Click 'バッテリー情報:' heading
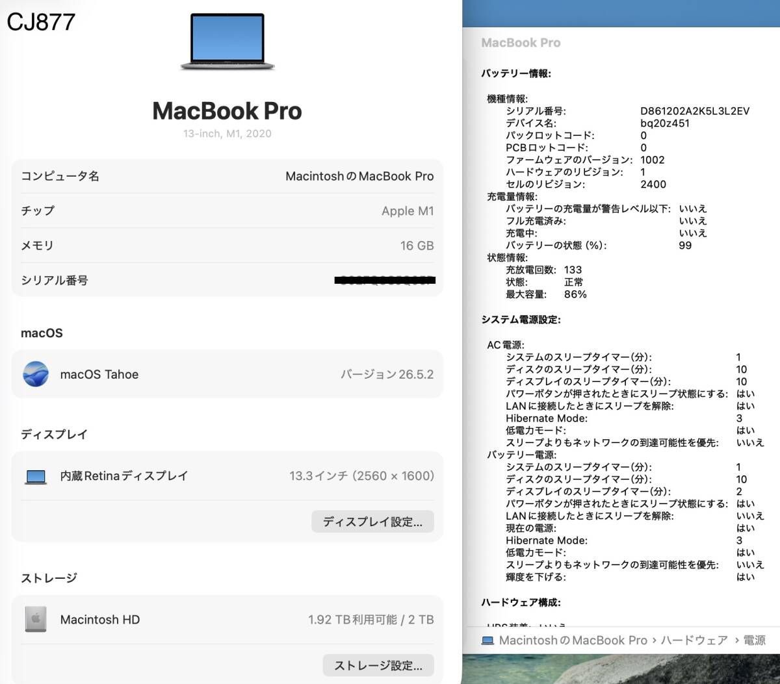Viewport: 780px width, 684px height. 516,73
